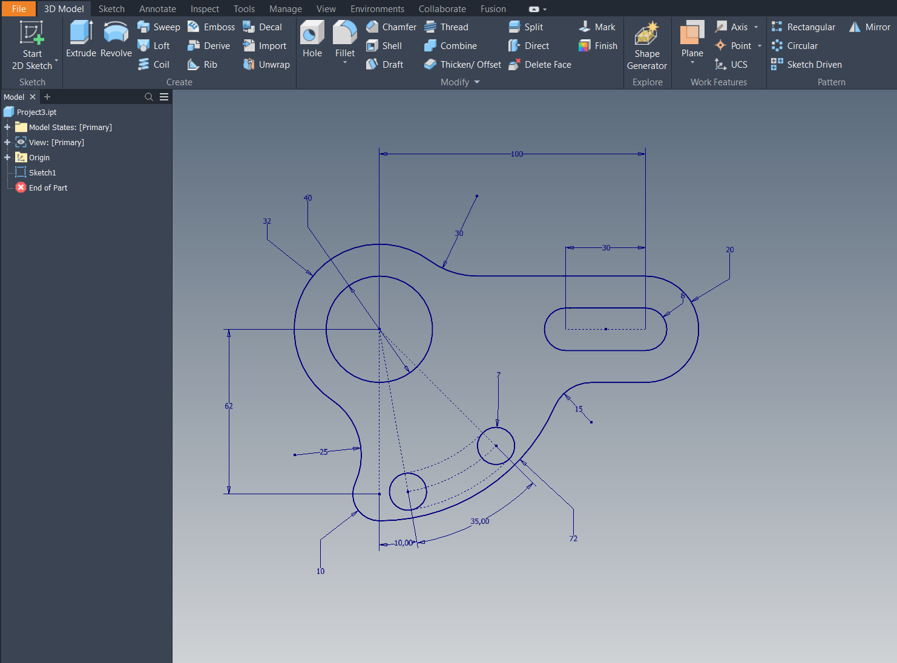This screenshot has width=897, height=663.
Task: Select the Combine tool
Action: (x=450, y=46)
